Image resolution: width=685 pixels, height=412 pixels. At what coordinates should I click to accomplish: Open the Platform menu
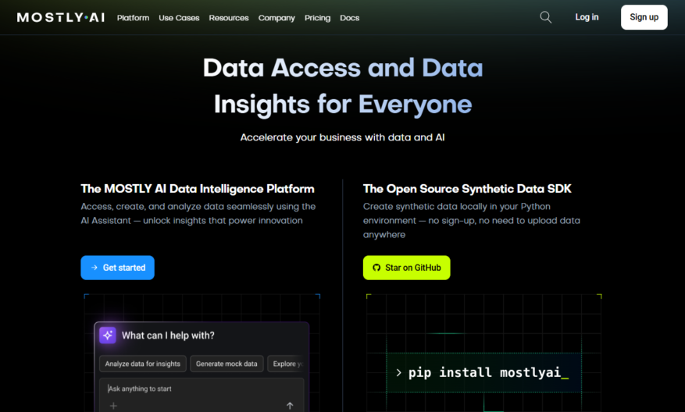[x=133, y=18]
